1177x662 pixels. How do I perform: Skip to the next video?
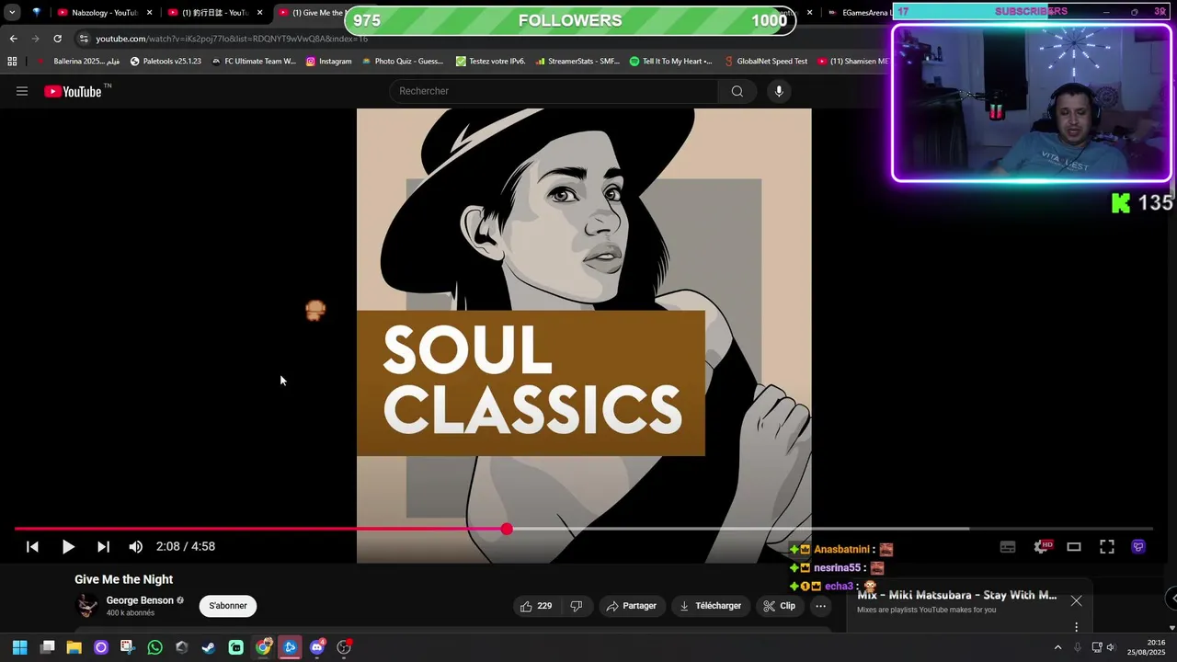click(103, 546)
